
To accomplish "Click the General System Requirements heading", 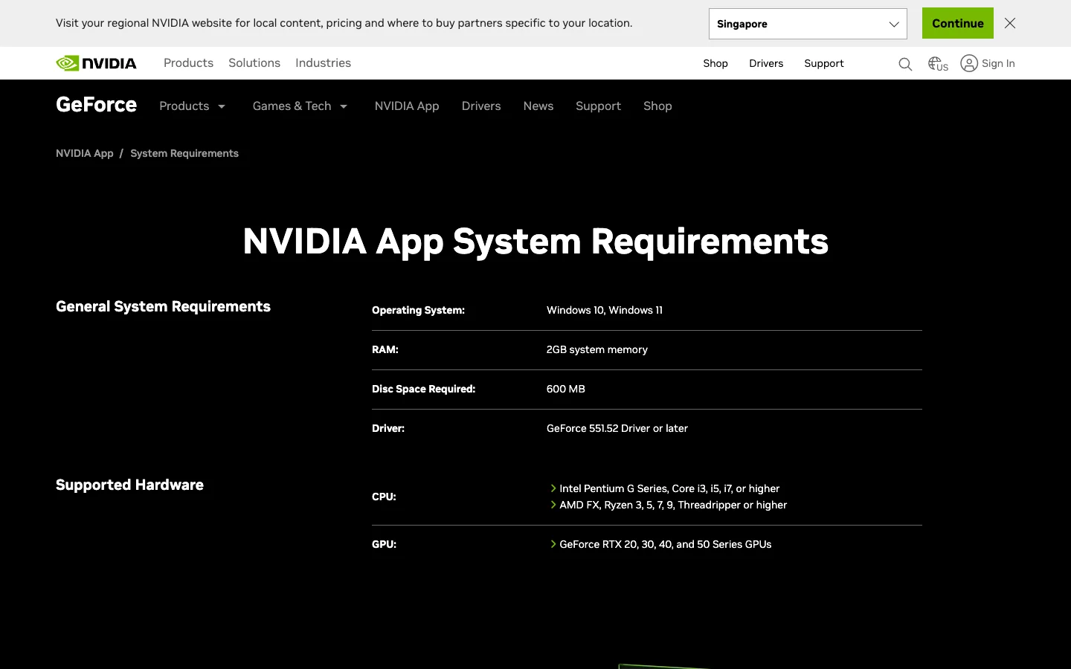I will pos(163,307).
